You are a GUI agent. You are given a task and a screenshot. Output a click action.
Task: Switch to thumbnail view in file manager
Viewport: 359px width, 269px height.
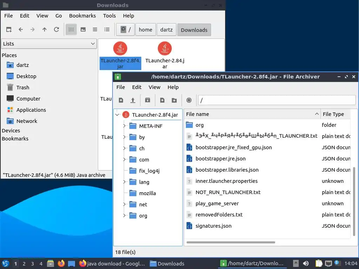83,29
